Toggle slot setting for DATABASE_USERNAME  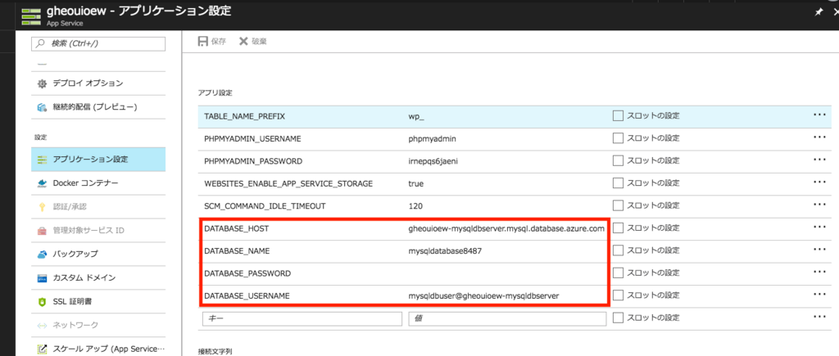(x=618, y=295)
